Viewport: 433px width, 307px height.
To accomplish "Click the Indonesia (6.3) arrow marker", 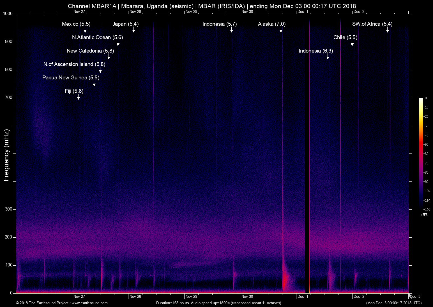I will tap(328, 57).
